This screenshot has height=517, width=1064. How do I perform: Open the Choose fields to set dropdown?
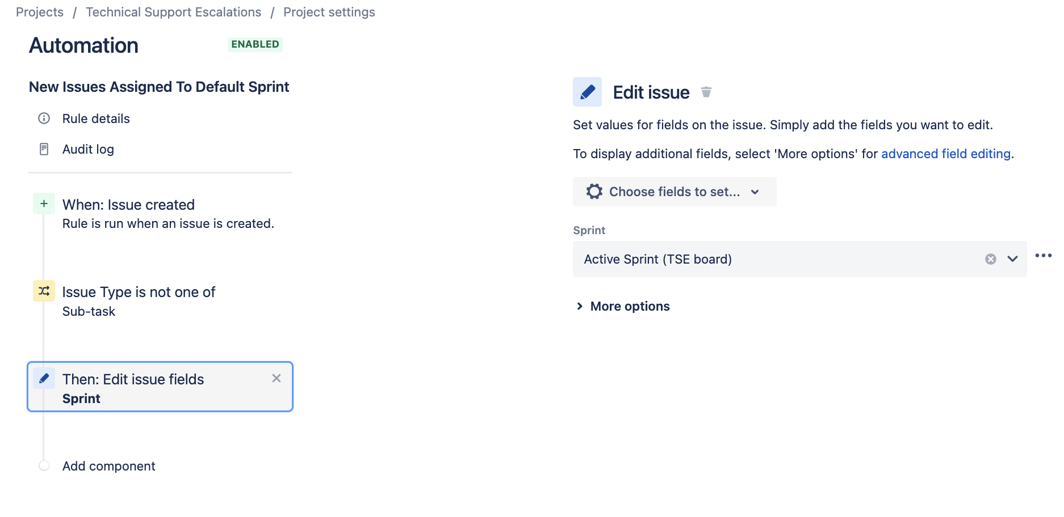(675, 192)
